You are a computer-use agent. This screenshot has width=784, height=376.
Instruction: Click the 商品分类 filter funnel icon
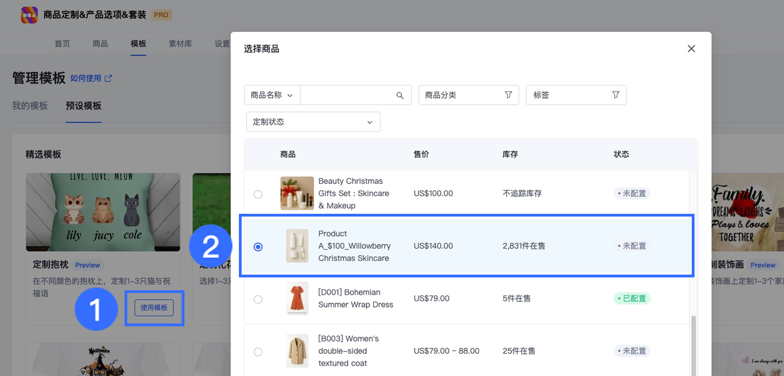pyautogui.click(x=508, y=95)
